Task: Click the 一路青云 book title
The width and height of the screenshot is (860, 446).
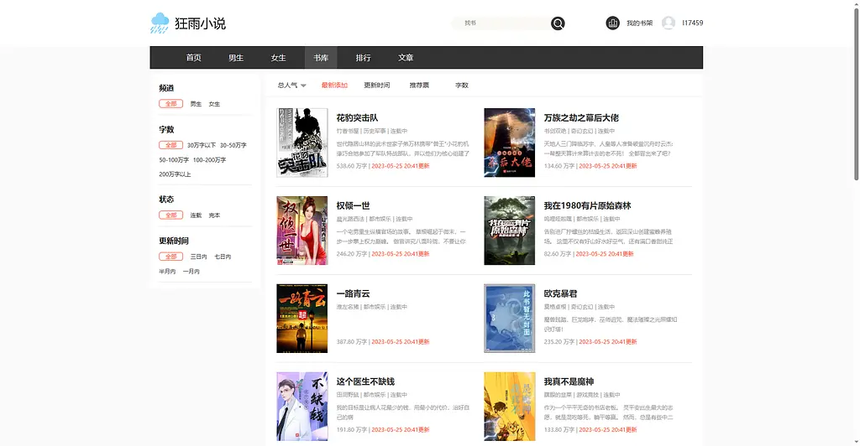Action: (353, 294)
